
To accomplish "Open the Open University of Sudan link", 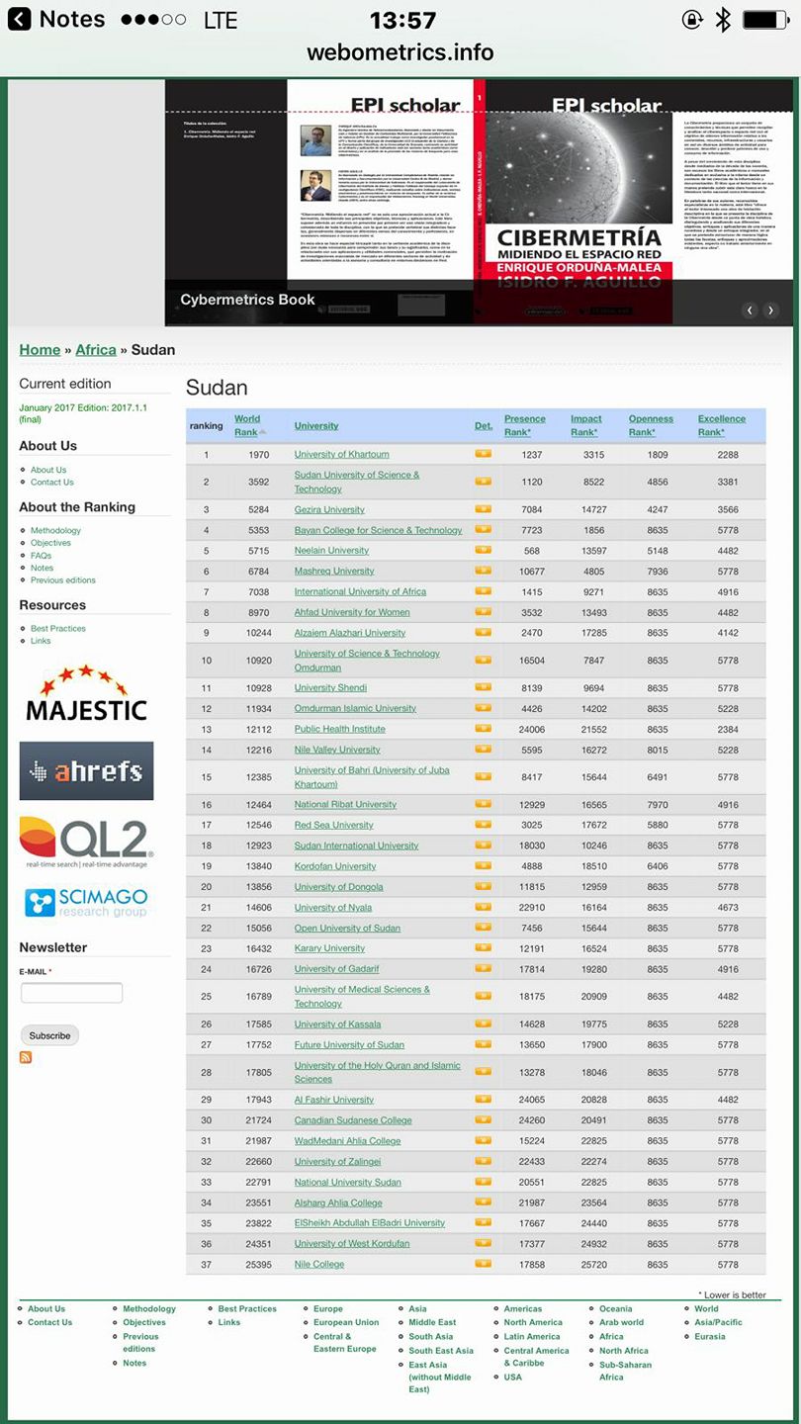I will tap(347, 928).
